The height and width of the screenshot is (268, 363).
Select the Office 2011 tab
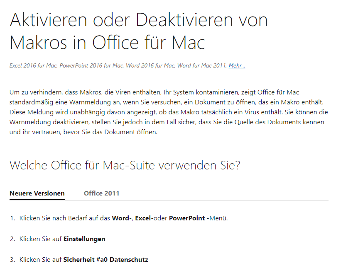(x=101, y=193)
